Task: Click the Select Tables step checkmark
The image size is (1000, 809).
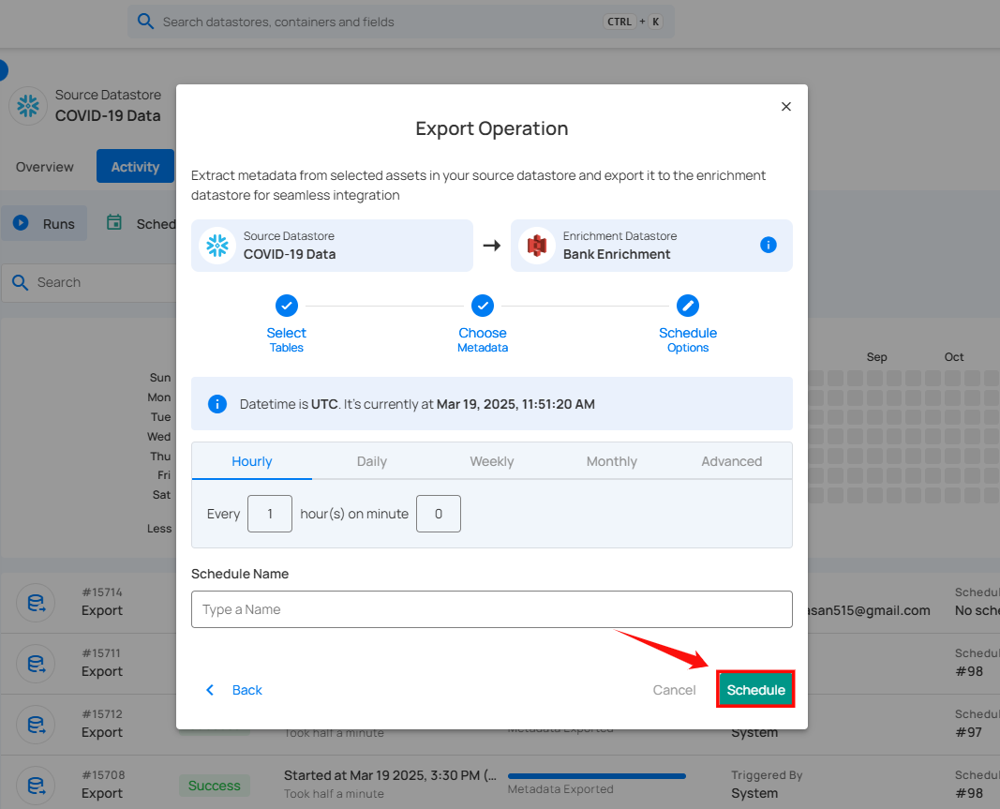Action: point(286,306)
